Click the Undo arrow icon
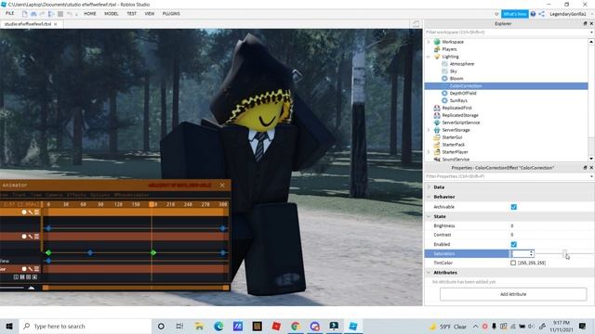Image resolution: width=595 pixels, height=334 pixels. [x=70, y=14]
